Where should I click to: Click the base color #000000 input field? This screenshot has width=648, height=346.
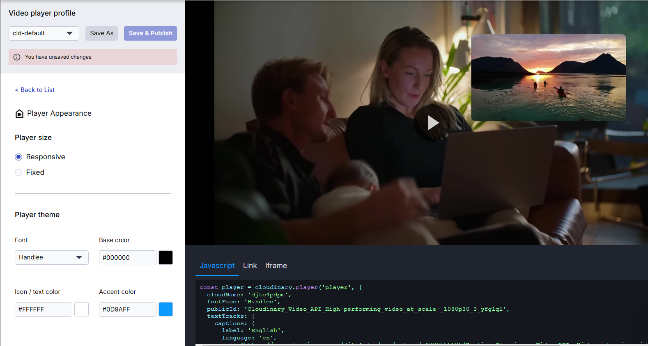click(x=128, y=257)
